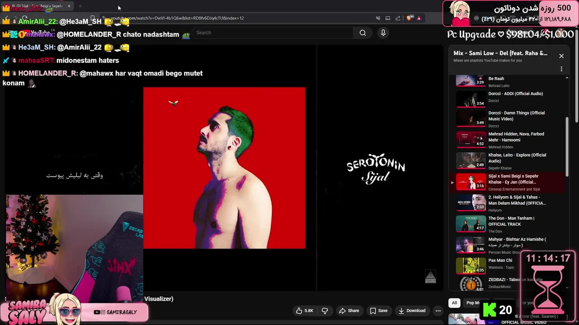The image size is (579, 325).
Task: Click the Sijal album cover video area
Action: pyautogui.click(x=224, y=168)
